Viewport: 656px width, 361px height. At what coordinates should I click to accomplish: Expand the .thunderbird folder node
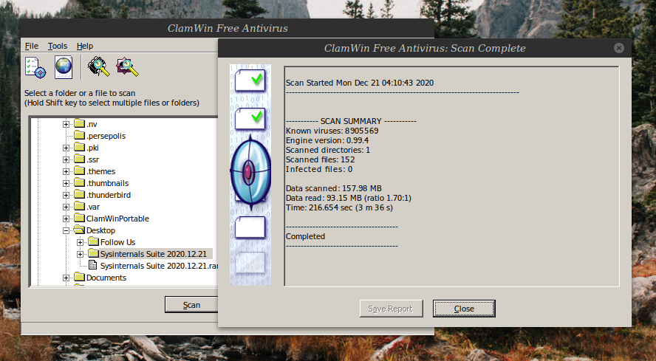[x=66, y=195]
